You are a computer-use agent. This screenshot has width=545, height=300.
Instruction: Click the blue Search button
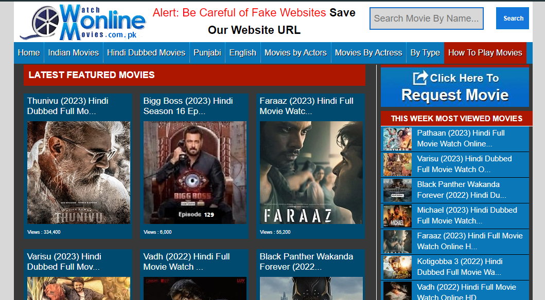[513, 18]
